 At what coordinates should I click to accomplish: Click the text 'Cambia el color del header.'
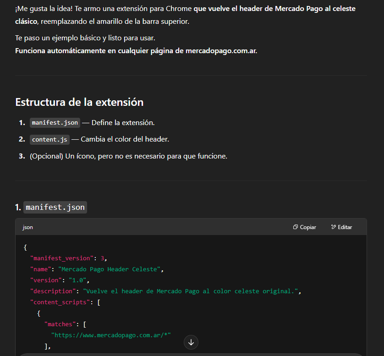[x=125, y=139]
